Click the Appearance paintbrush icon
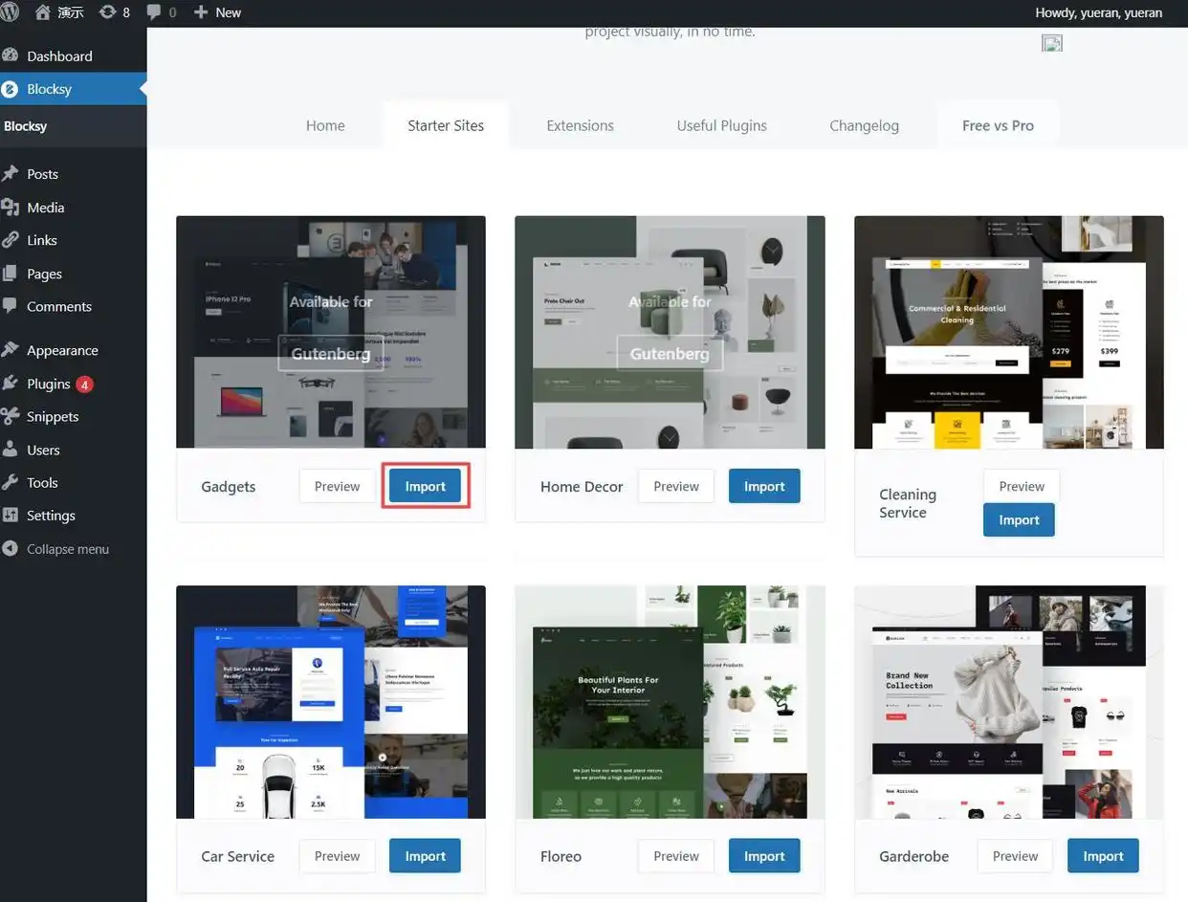 pyautogui.click(x=11, y=350)
